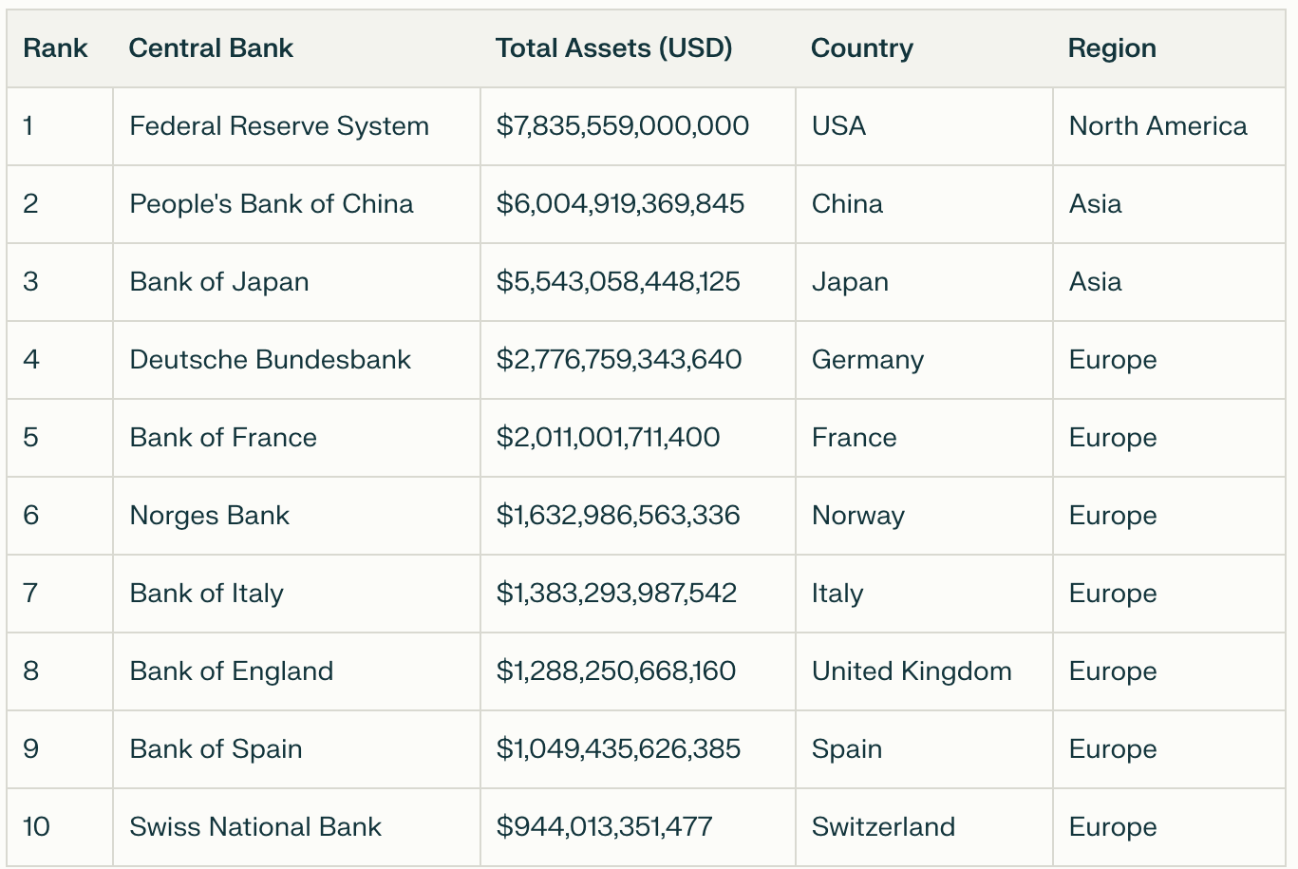
Task: Select the Federal Reserve System cell
Action: point(279,126)
